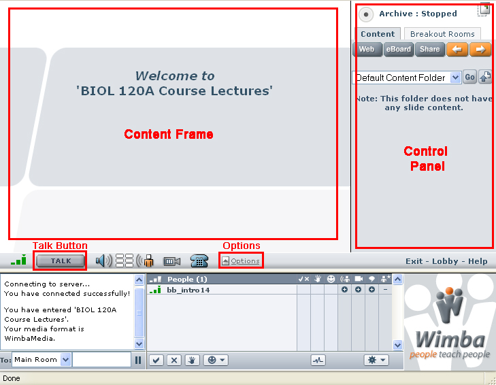Expand the emoticon smiley dropdown
This screenshot has width=496, height=385.
coord(216,360)
